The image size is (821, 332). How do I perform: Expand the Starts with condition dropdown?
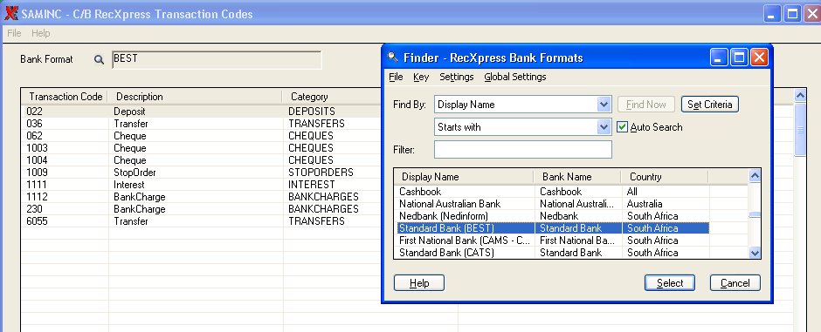pyautogui.click(x=604, y=127)
